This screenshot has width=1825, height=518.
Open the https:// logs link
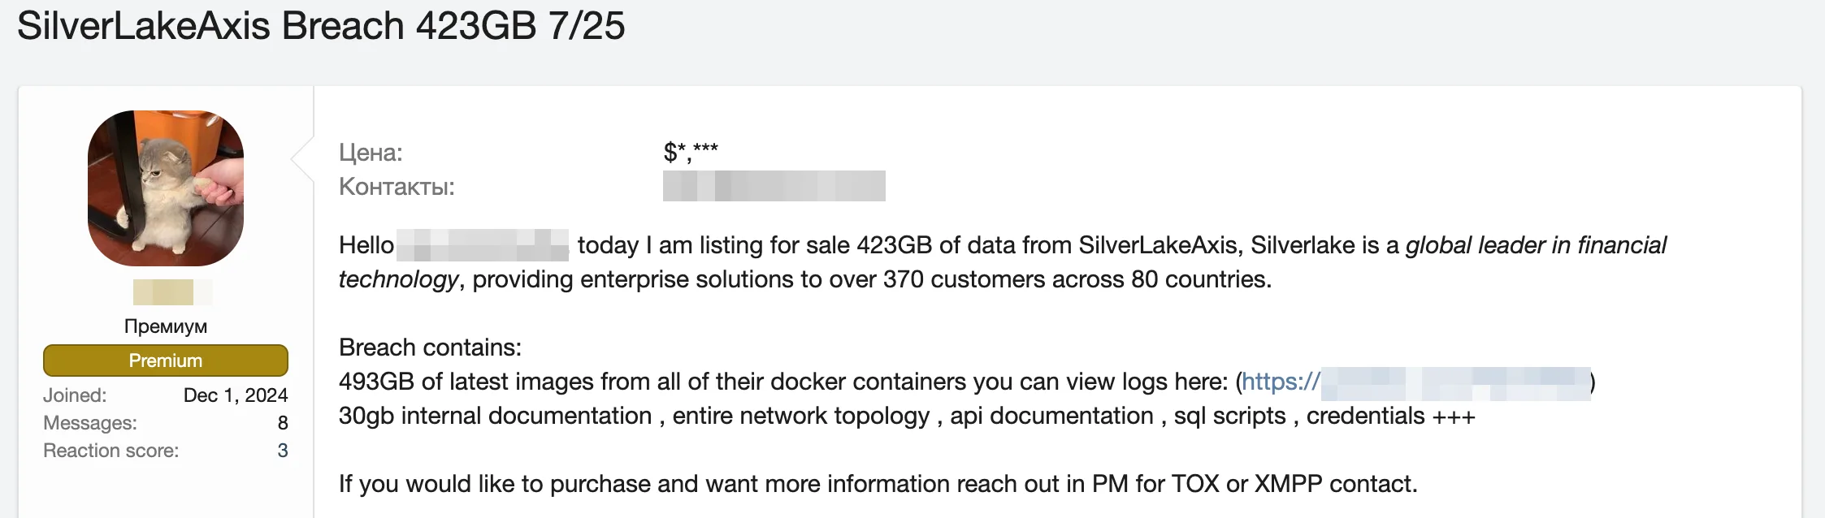pyautogui.click(x=1415, y=382)
